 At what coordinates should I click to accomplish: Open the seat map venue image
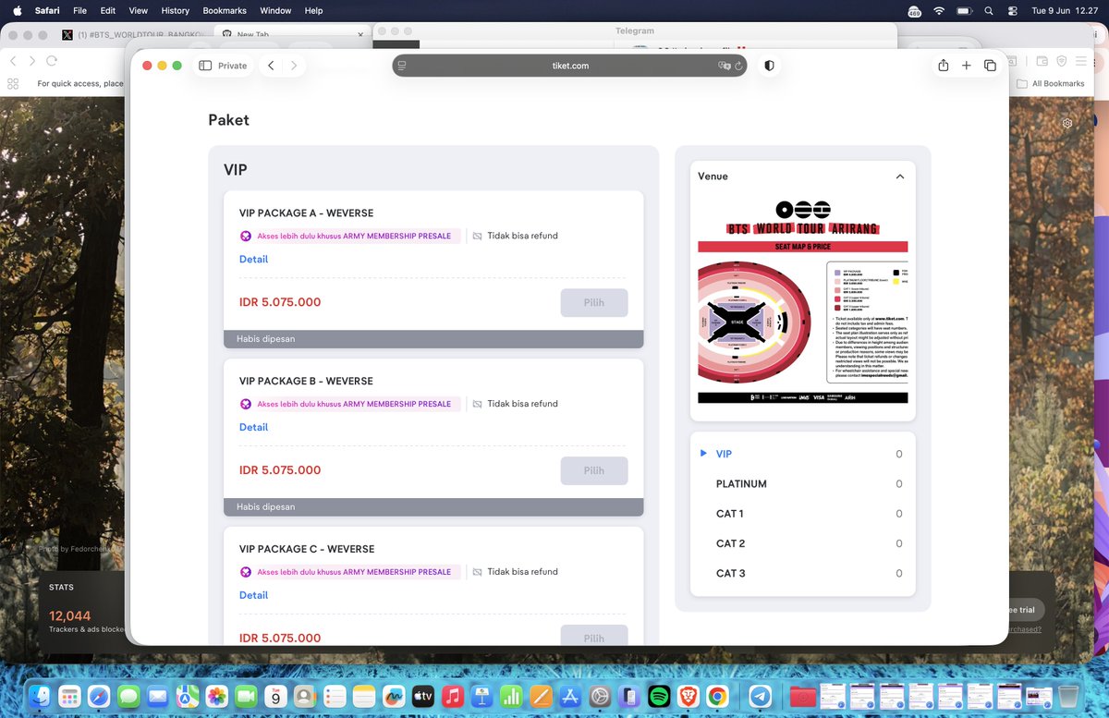pyautogui.click(x=802, y=300)
